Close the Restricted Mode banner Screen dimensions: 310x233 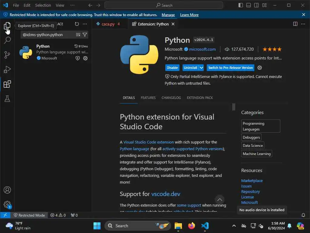click(x=303, y=15)
